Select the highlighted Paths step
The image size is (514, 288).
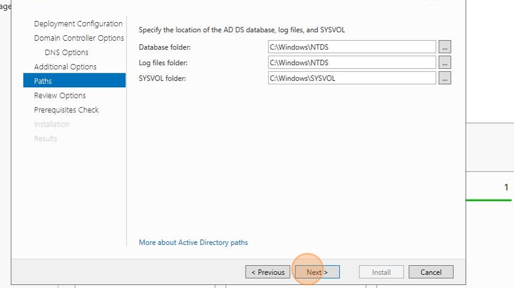point(75,81)
